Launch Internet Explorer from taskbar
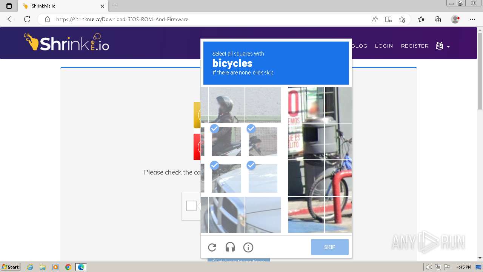Screen dimensions: 483x272 [30, 267]
